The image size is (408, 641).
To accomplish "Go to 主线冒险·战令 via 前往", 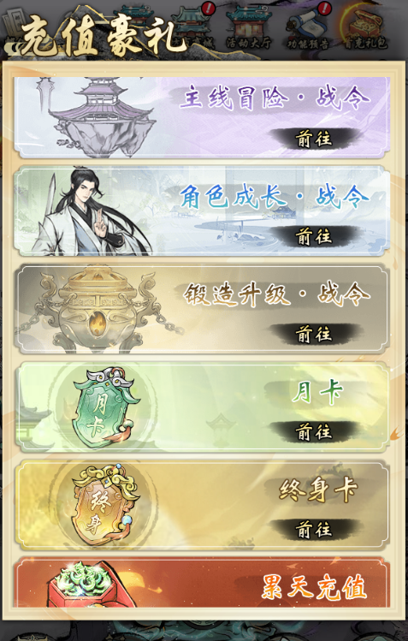I will (x=314, y=139).
